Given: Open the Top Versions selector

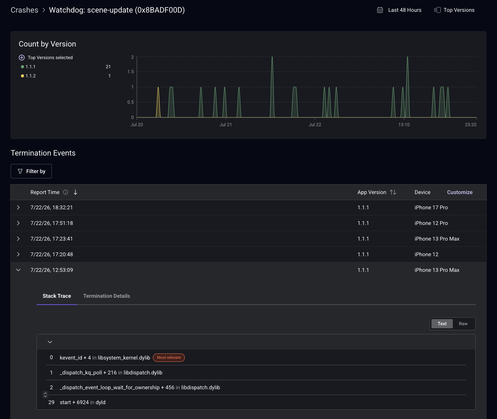Looking at the screenshot, I should (x=459, y=10).
